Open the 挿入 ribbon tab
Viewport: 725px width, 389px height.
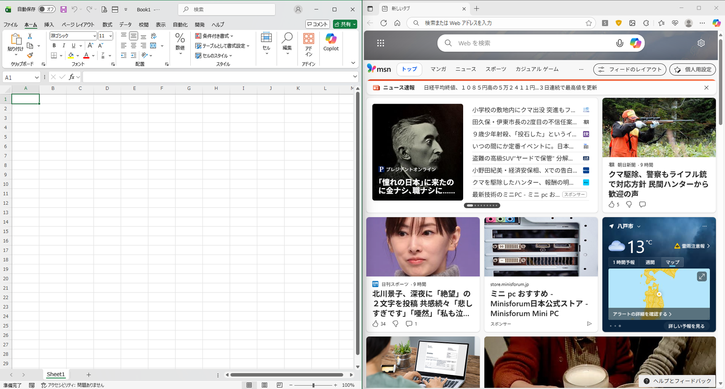pyautogui.click(x=49, y=25)
